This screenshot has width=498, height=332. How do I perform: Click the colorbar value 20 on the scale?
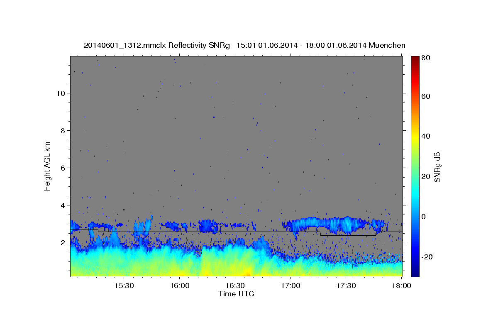pyautogui.click(x=426, y=176)
